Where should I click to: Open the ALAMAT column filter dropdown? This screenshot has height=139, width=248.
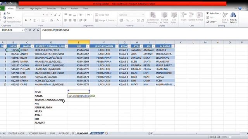click(173, 46)
